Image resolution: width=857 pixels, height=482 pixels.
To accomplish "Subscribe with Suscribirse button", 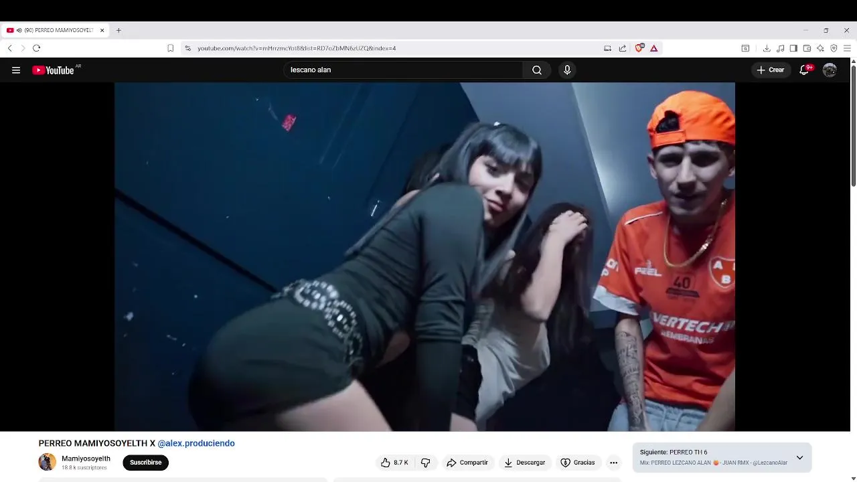I will [x=145, y=463].
